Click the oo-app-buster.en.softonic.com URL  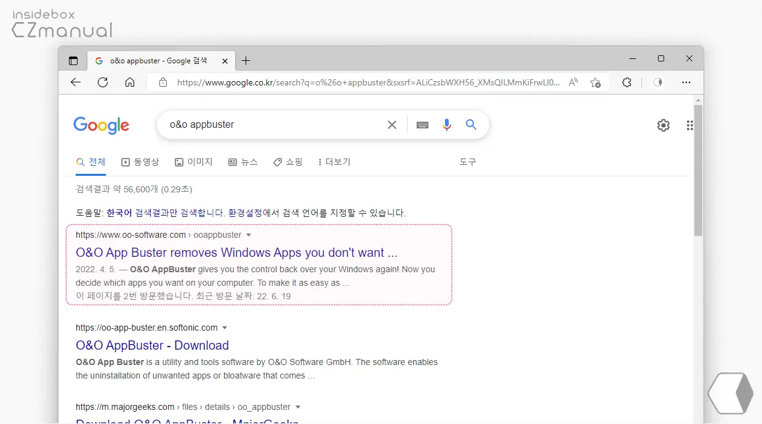146,328
